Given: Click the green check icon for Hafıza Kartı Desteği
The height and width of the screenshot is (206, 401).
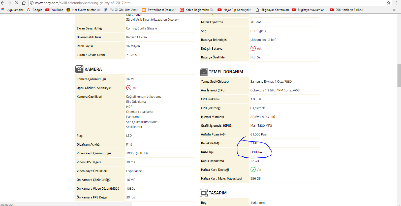Looking at the screenshot, I should tap(253, 169).
